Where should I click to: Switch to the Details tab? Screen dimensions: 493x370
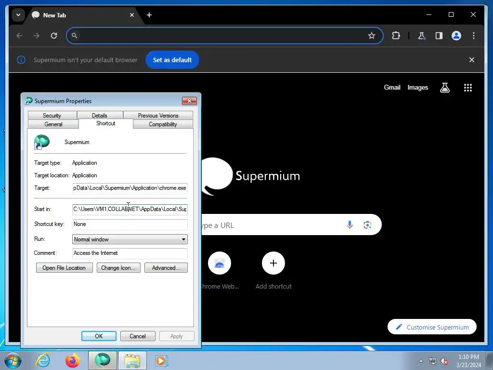point(100,116)
